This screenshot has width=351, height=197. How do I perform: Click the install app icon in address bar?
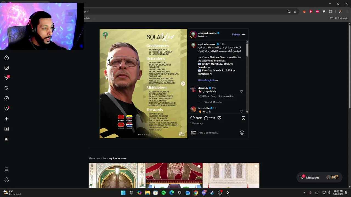tap(289, 11)
